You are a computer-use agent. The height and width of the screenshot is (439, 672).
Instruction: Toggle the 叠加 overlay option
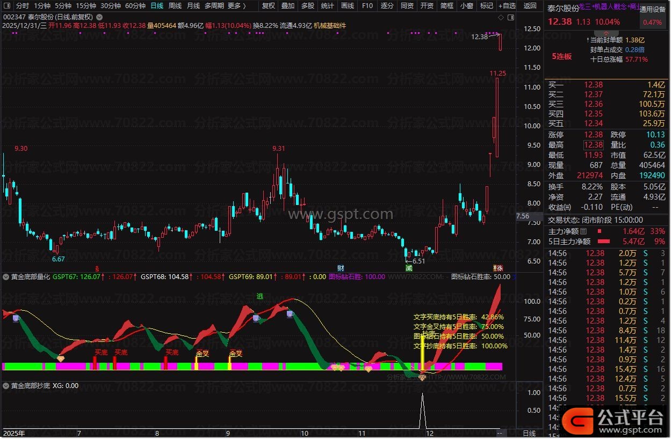click(x=288, y=6)
